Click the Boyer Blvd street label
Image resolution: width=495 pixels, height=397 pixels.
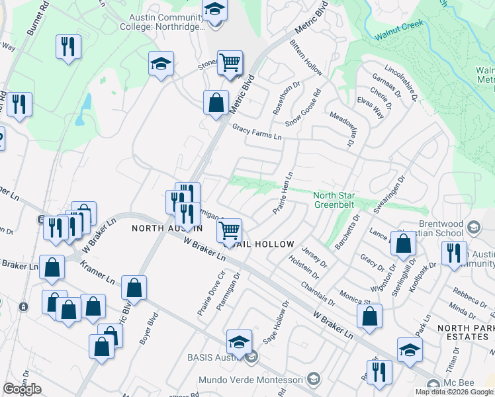click(x=149, y=329)
